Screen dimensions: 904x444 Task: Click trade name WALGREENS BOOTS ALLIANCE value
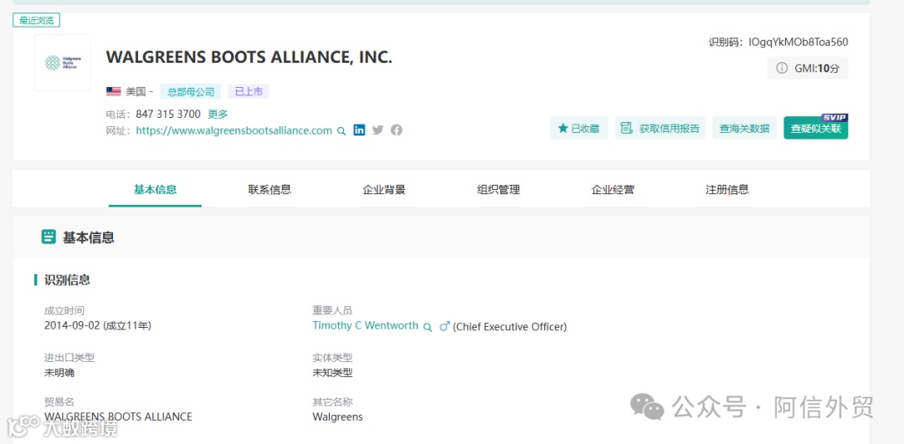[x=118, y=416]
